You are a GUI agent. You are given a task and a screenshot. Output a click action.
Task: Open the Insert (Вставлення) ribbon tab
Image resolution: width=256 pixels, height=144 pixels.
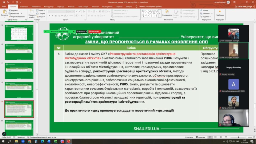pyautogui.click(x=24, y=6)
